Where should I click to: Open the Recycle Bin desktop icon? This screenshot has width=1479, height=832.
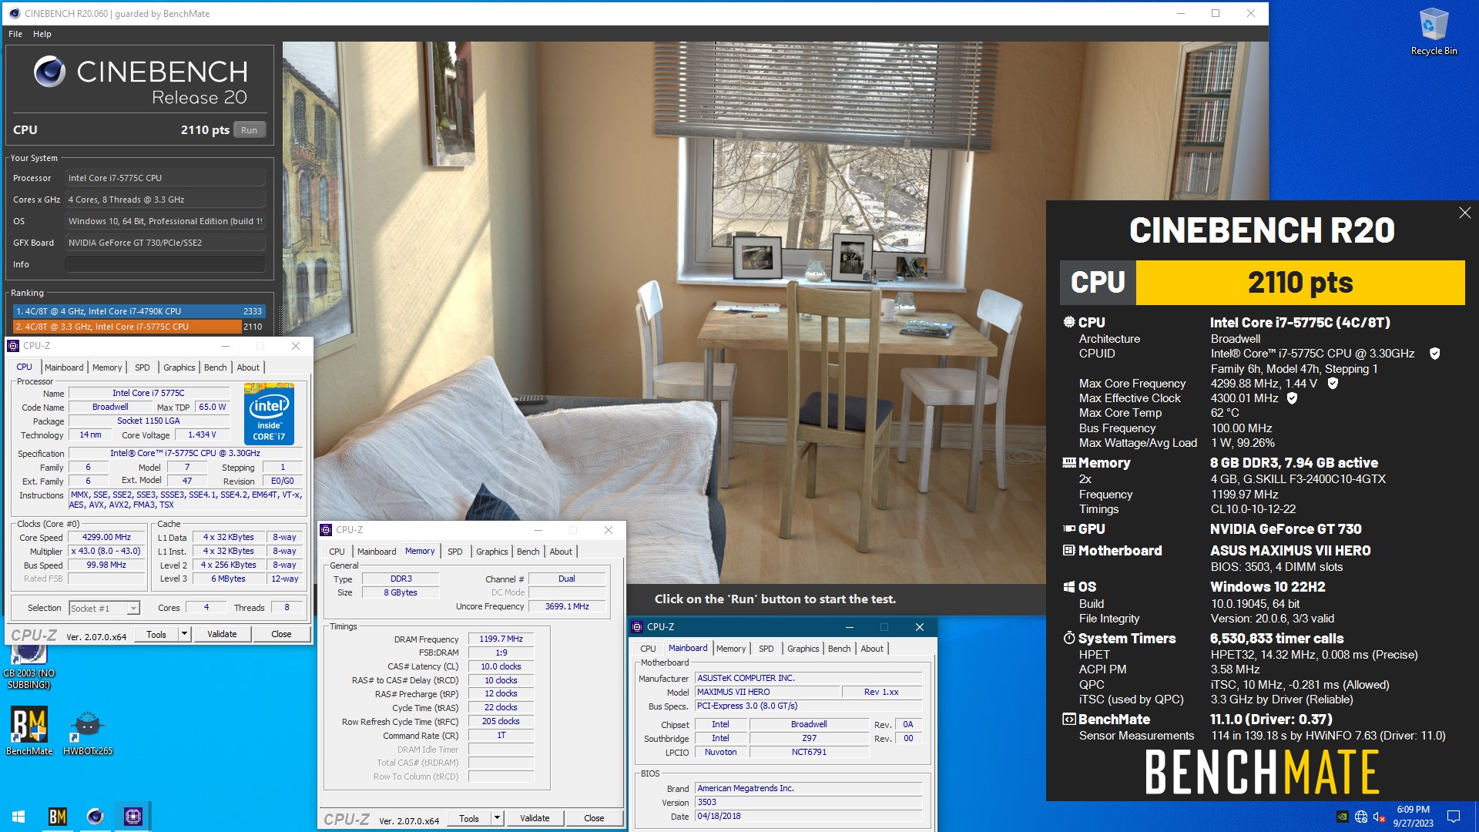click(1433, 32)
